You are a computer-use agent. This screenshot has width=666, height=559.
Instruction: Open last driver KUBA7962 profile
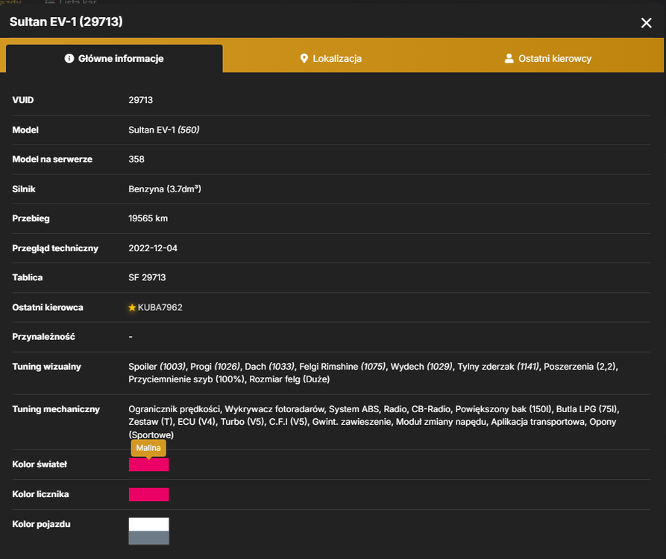[160, 307]
